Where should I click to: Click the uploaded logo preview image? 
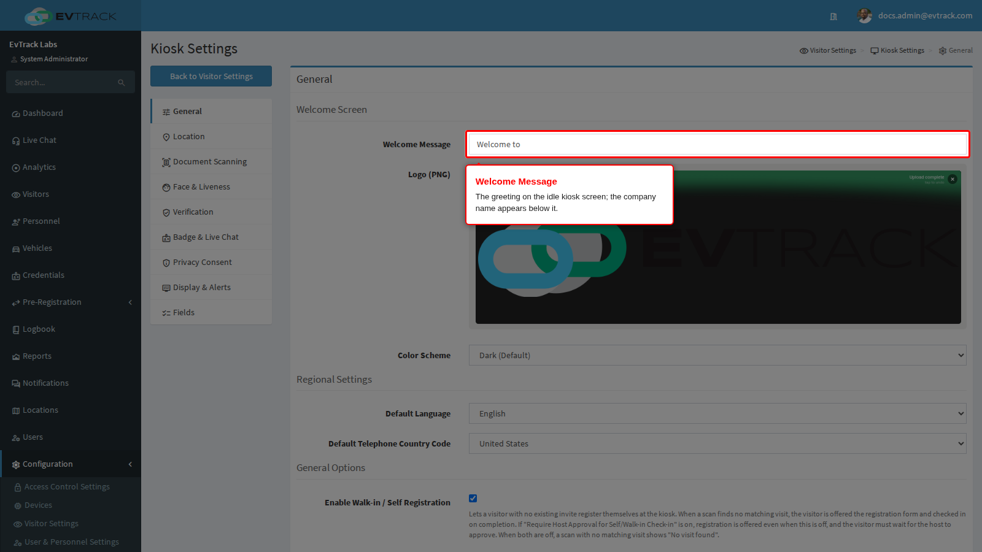tap(718, 247)
